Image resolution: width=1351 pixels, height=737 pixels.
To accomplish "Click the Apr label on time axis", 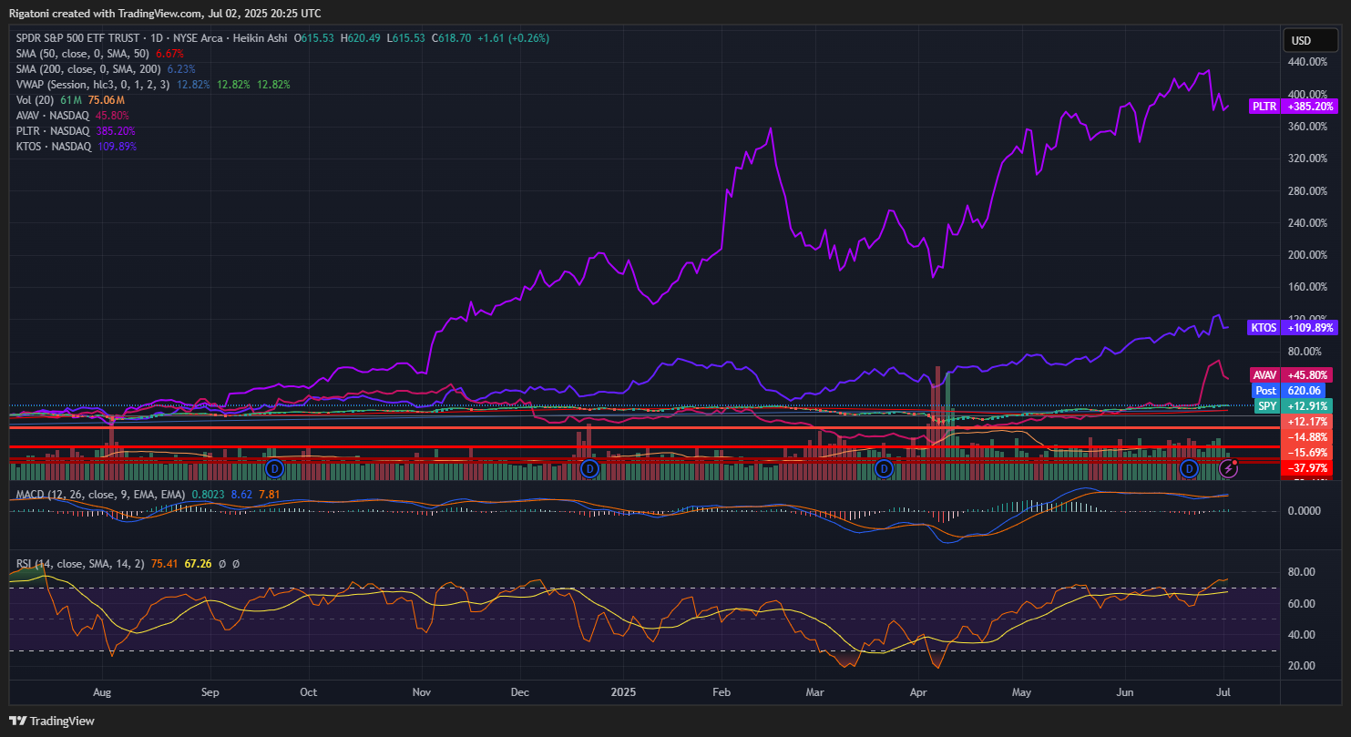I will pyautogui.click(x=918, y=692).
